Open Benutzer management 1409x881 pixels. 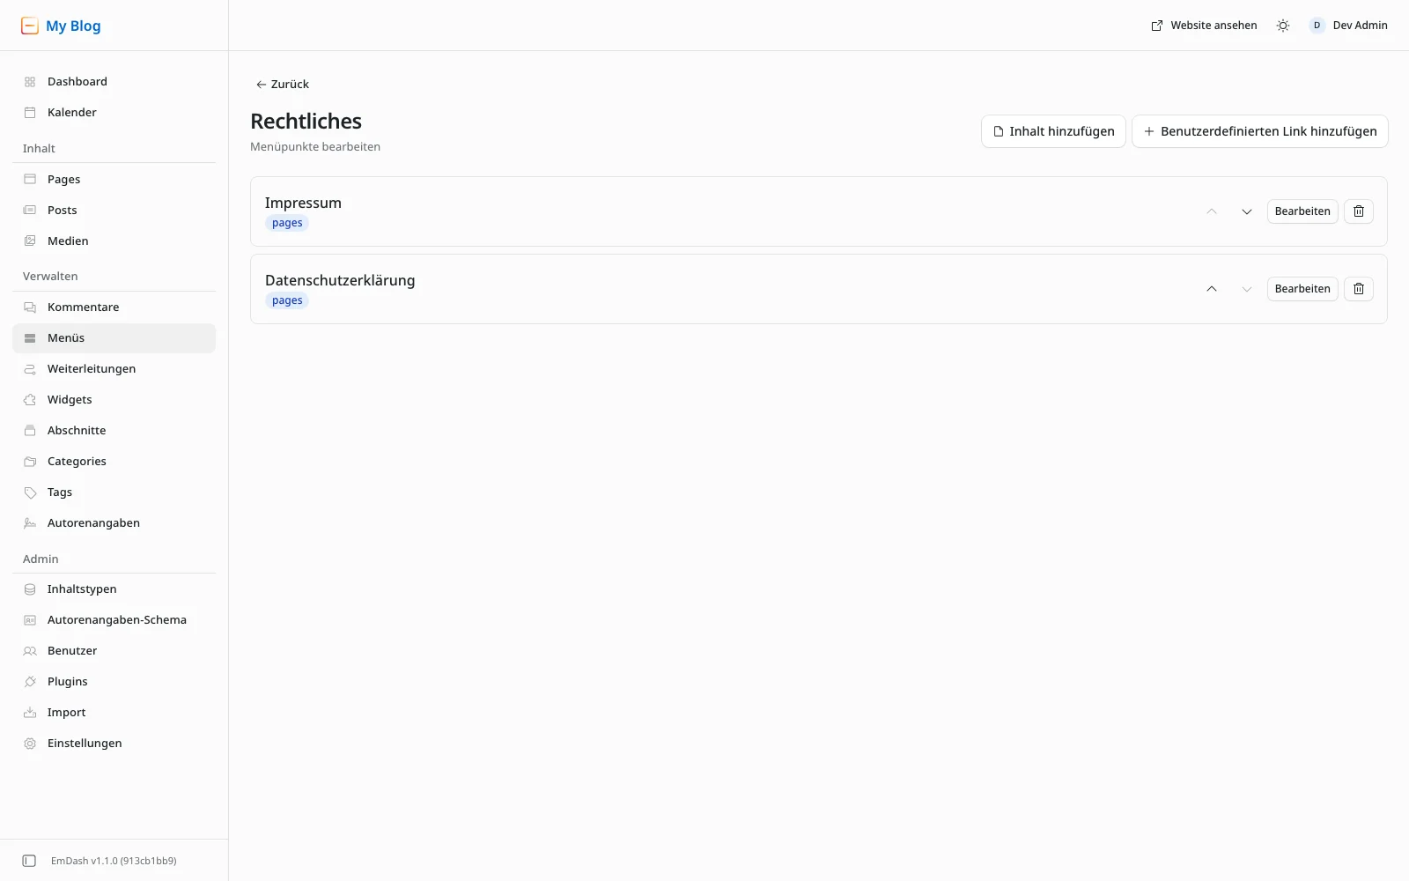pos(114,651)
